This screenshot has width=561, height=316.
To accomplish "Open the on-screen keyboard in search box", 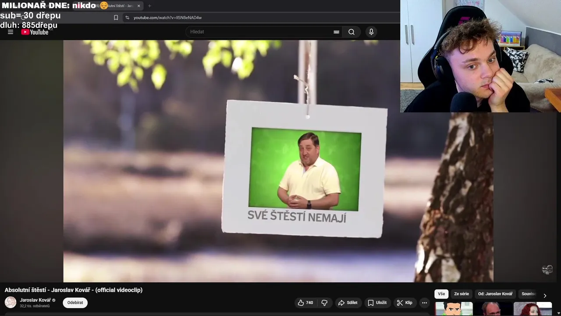I will pyautogui.click(x=336, y=32).
